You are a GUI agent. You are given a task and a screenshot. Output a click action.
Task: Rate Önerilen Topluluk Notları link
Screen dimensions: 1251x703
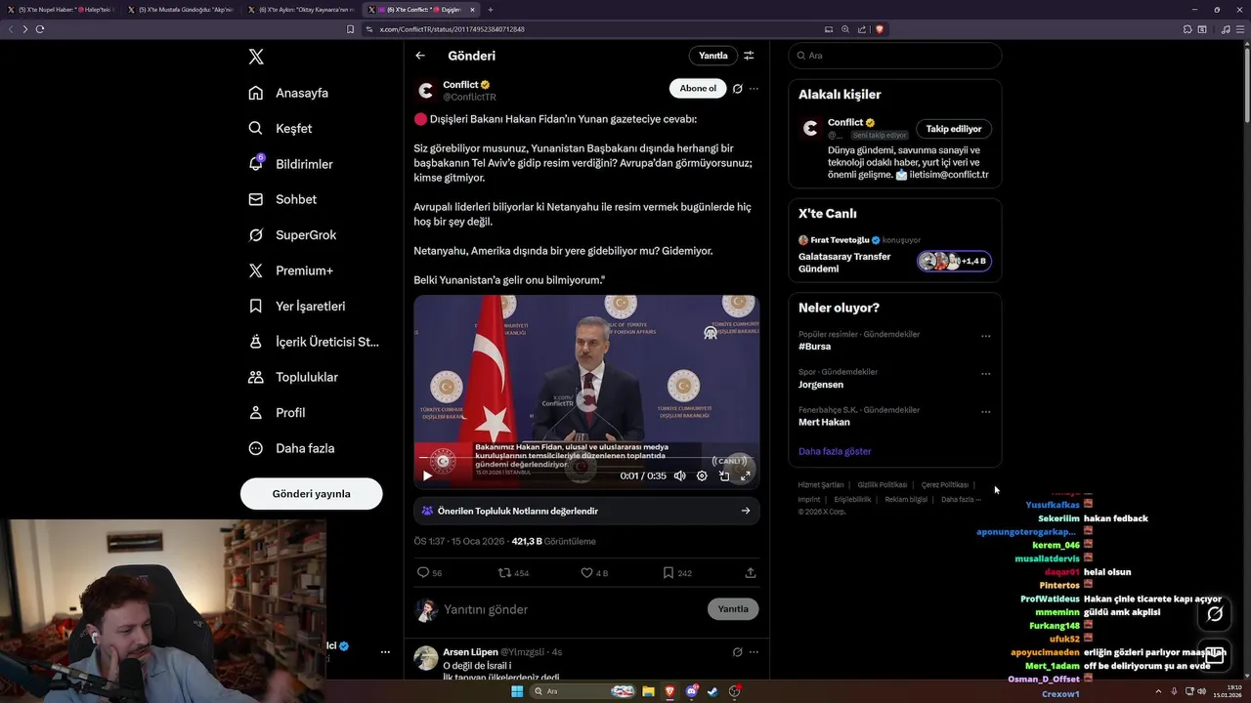click(586, 511)
